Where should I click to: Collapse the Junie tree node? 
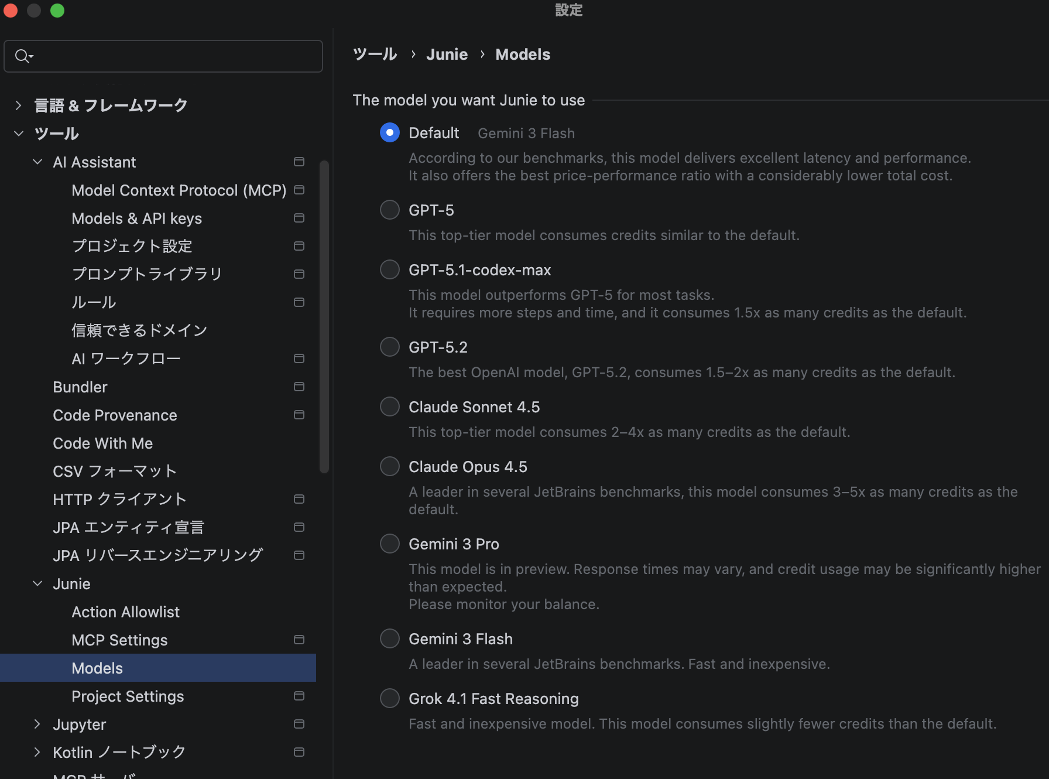[x=37, y=583]
